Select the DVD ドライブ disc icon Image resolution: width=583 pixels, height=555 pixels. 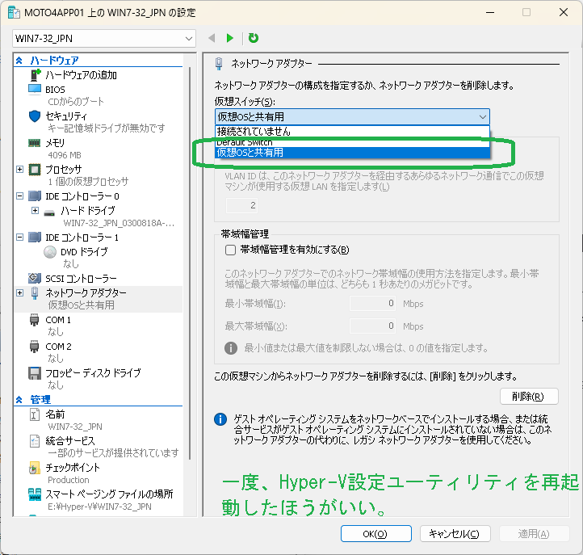(50, 251)
